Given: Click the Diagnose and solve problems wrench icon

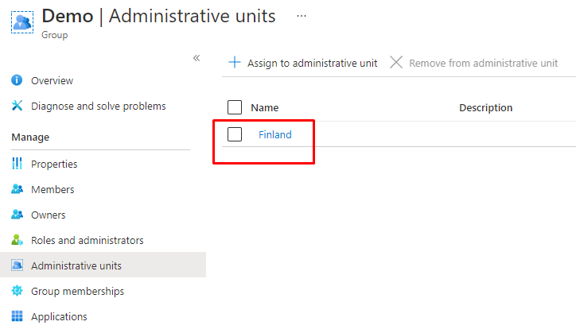Looking at the screenshot, I should point(18,106).
